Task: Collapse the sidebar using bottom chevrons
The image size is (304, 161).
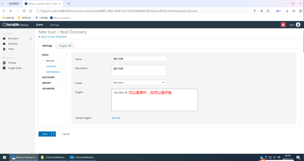Action: [x=32, y=152]
